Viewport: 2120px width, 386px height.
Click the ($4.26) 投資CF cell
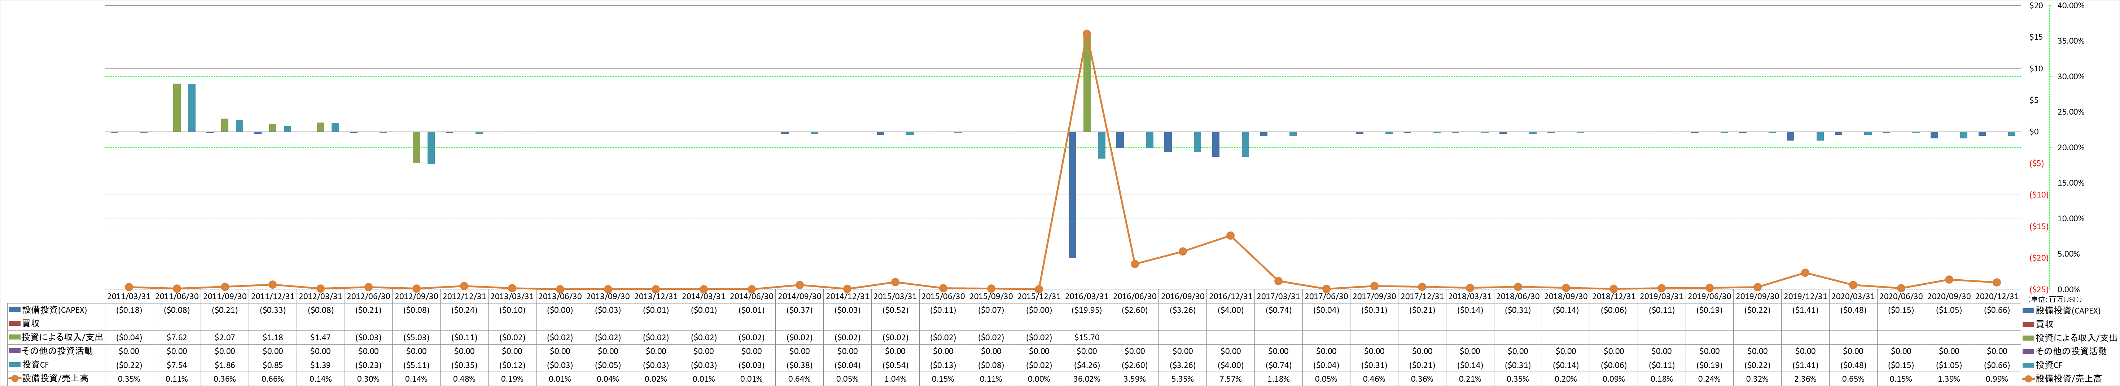[1086, 365]
